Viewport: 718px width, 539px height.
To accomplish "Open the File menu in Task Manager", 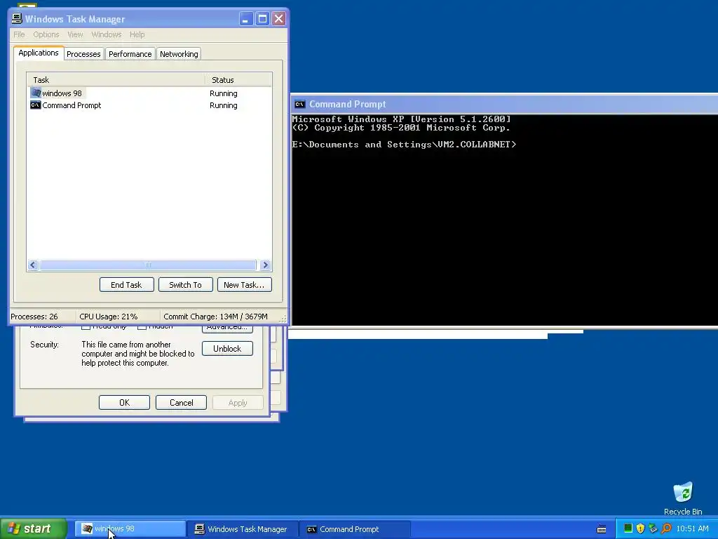I will pos(19,34).
